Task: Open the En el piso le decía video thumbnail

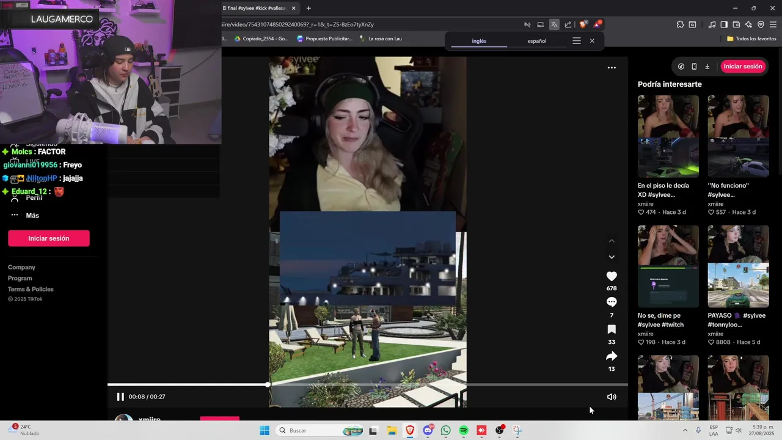Action: pyautogui.click(x=668, y=136)
